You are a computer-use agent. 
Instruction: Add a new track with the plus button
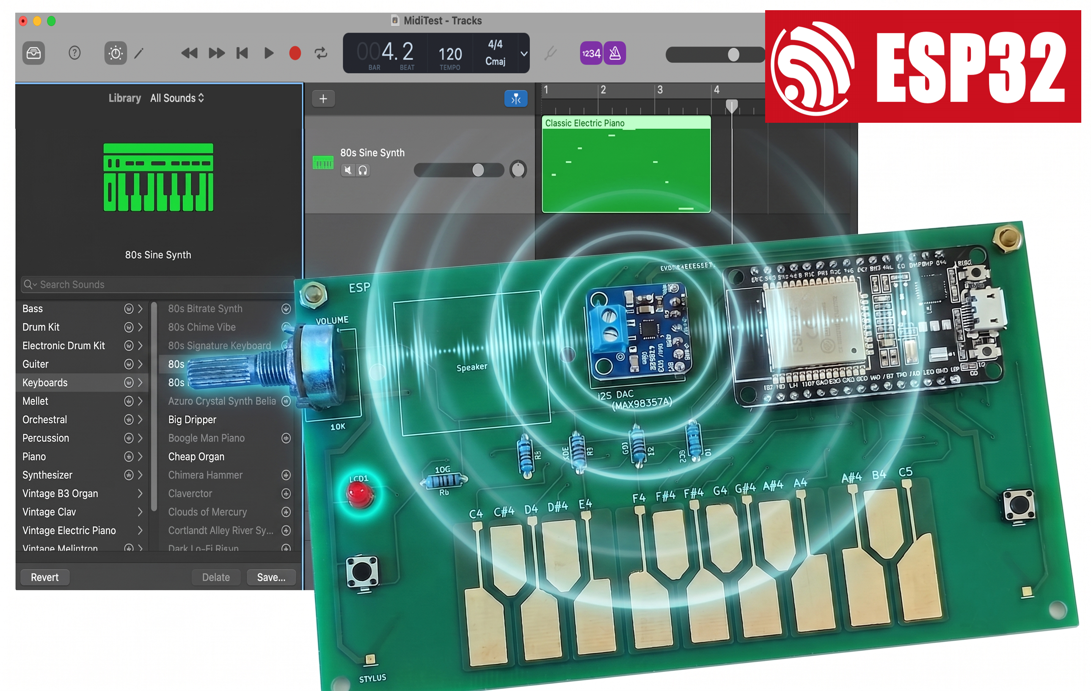point(323,99)
